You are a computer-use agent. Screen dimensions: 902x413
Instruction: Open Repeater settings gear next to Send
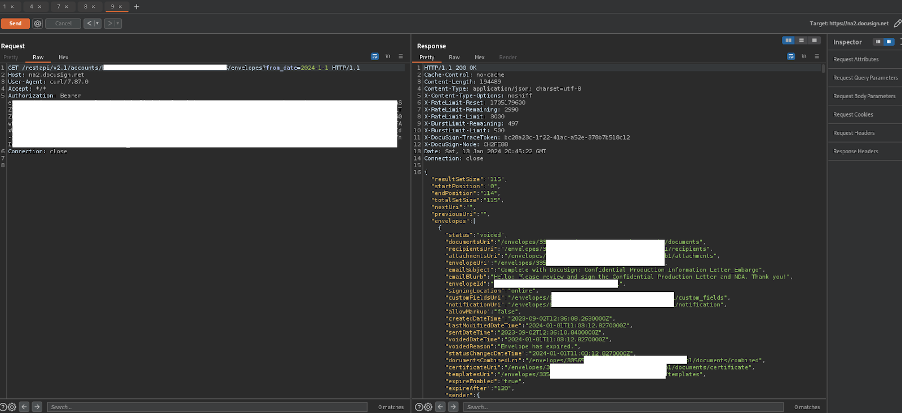[x=37, y=24]
